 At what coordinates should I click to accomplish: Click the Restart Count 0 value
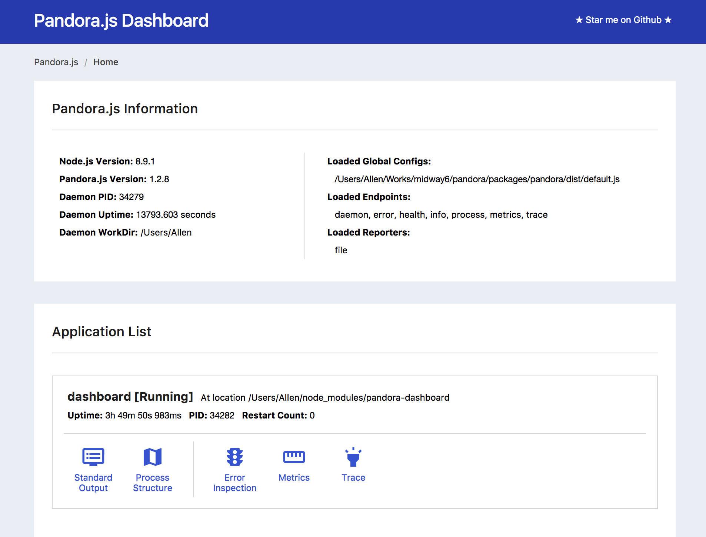click(x=312, y=416)
